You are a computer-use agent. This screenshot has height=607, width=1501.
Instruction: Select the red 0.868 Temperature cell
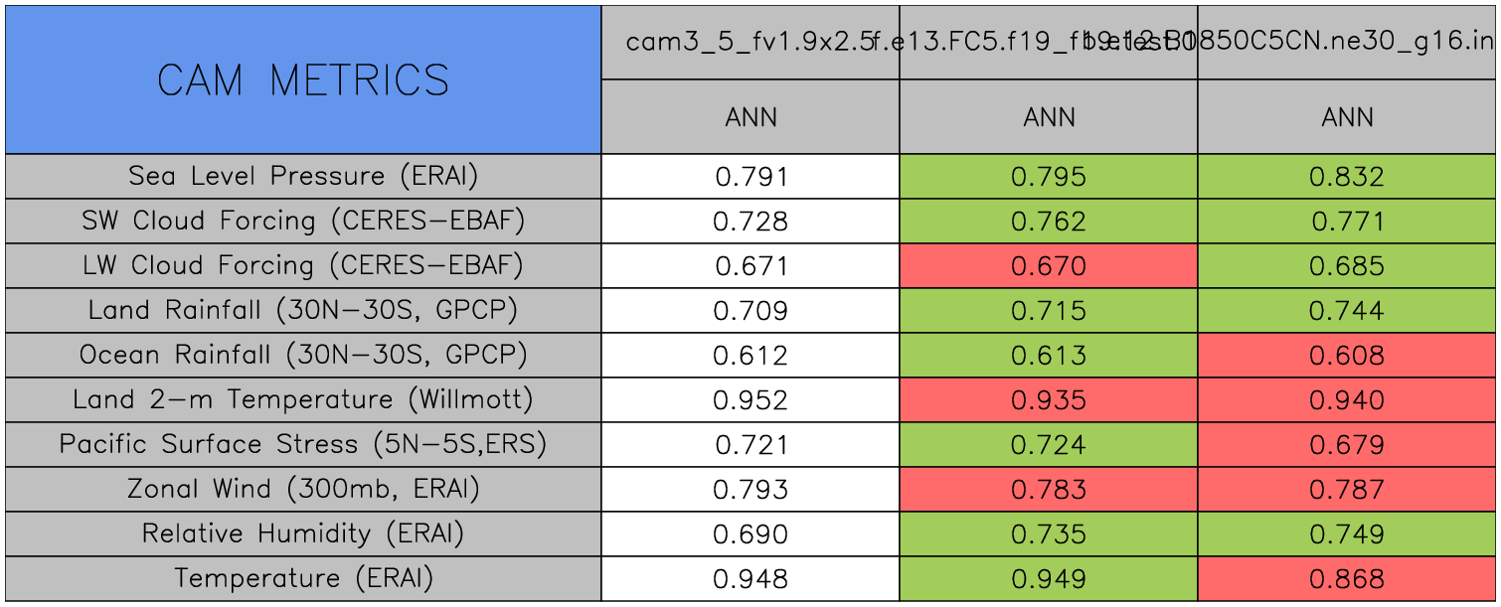(1347, 579)
